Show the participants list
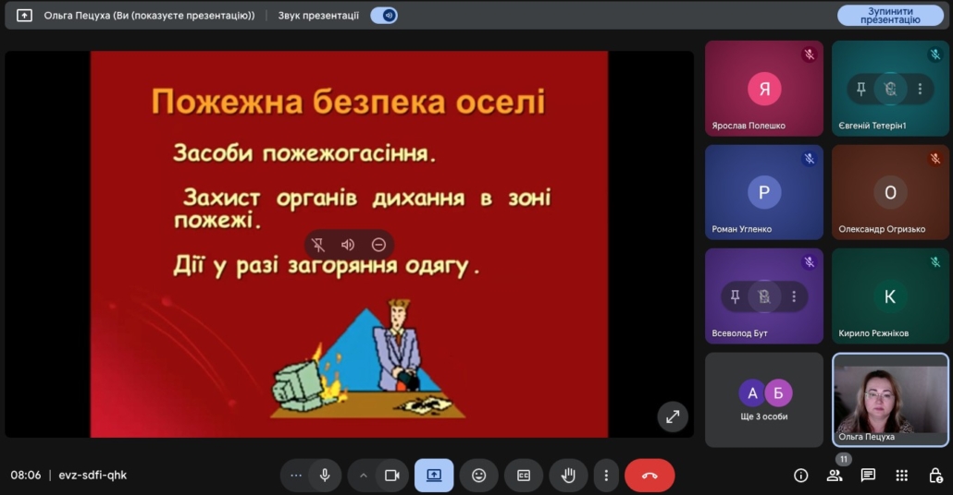The image size is (953, 495). coord(835,476)
